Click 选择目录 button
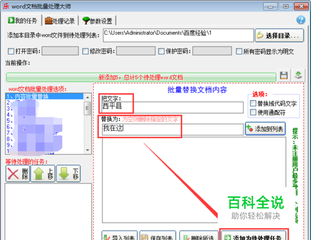 [x=279, y=35]
